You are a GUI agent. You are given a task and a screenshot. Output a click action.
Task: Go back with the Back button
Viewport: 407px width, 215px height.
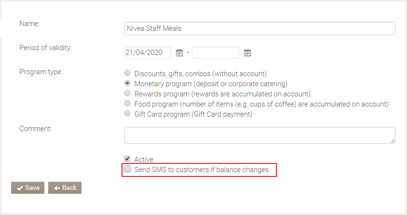coord(65,188)
